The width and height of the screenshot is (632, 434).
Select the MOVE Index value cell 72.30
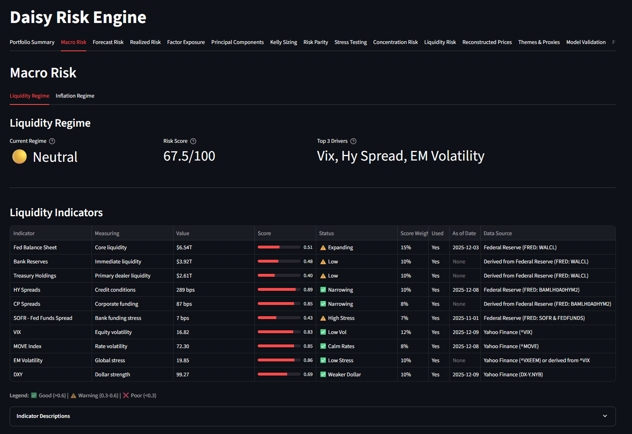[x=183, y=346]
